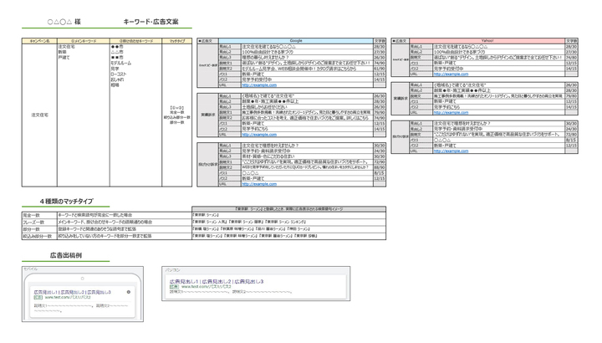Click the 完全一致 match type row label
This screenshot has height=343, width=602.
pos(32,215)
